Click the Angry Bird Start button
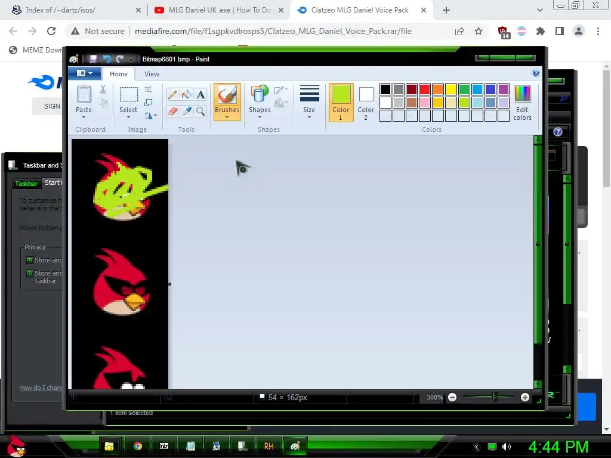The image size is (611, 458). (16, 446)
